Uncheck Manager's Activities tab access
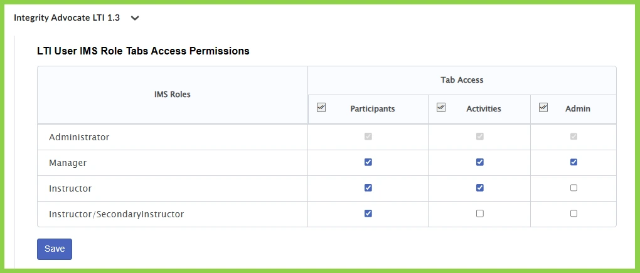 click(x=480, y=162)
